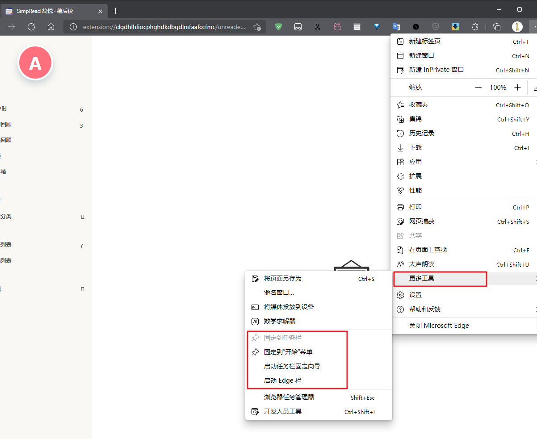Choose 大声朗读 menu entry
This screenshot has width=537, height=439.
coord(464,264)
